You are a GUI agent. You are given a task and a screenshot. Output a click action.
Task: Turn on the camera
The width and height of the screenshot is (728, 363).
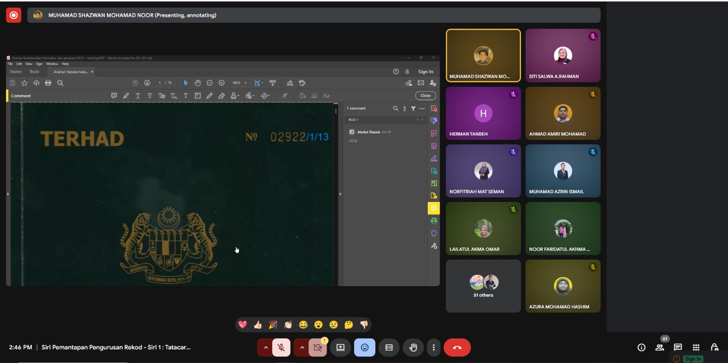[318, 348]
